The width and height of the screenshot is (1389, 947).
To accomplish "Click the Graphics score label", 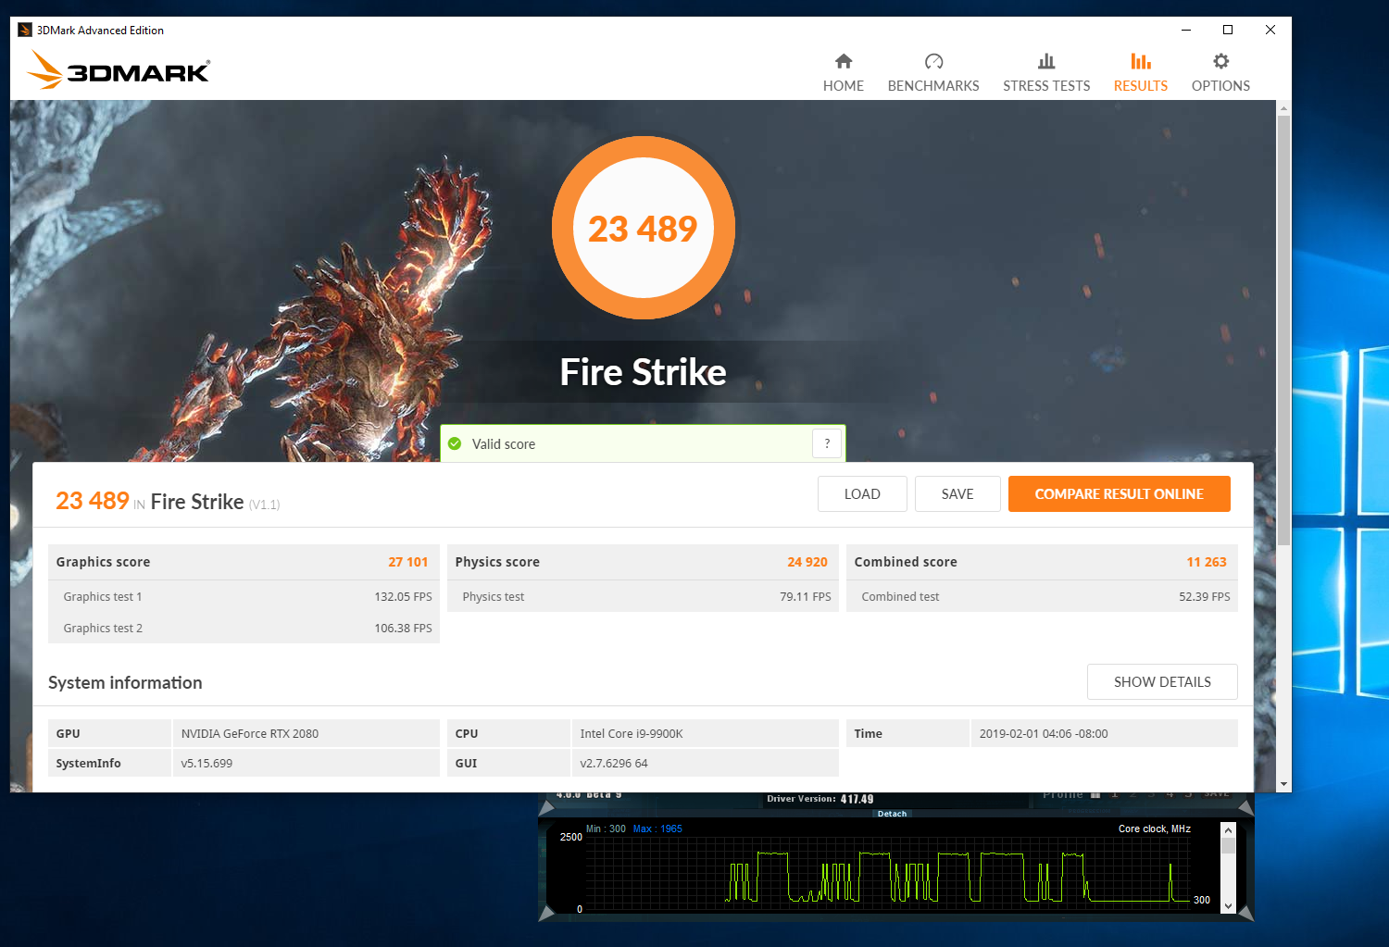I will [103, 562].
